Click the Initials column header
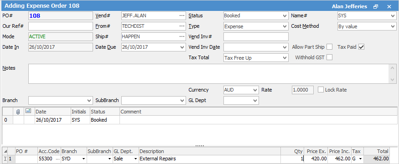 pyautogui.click(x=80, y=112)
